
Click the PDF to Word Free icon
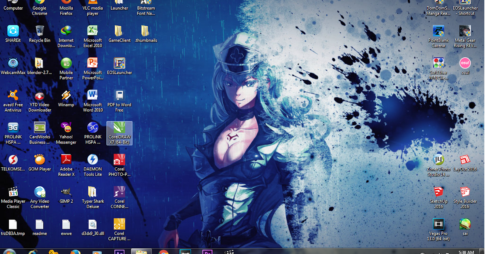tap(119, 101)
